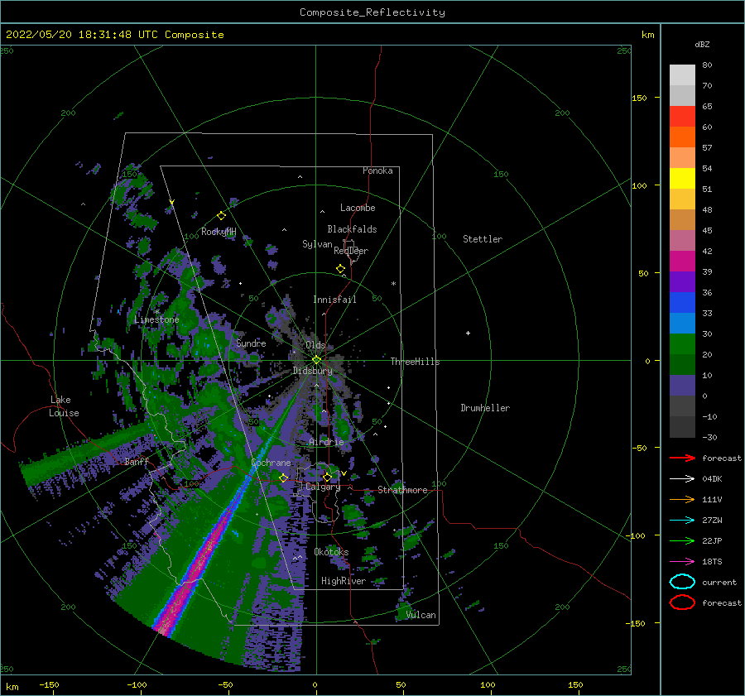Click the 80 dBZ light gray swatch
The width and height of the screenshot is (745, 696).
(x=682, y=74)
